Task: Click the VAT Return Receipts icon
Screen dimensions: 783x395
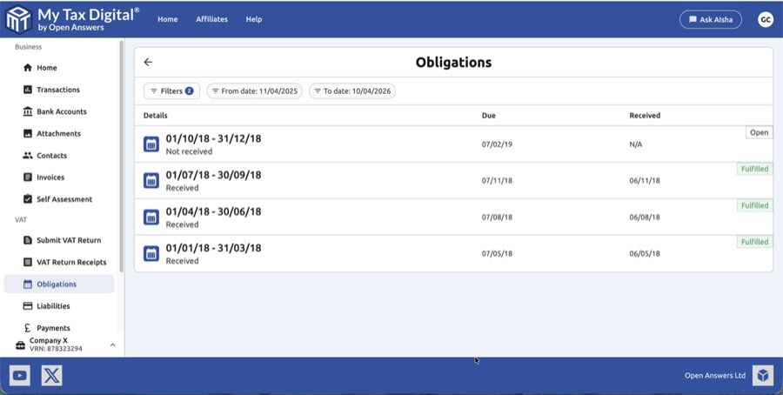Action: click(x=28, y=262)
